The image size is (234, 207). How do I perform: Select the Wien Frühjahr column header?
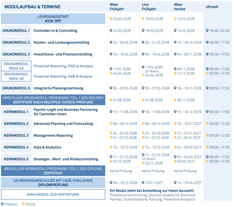(x=117, y=7)
